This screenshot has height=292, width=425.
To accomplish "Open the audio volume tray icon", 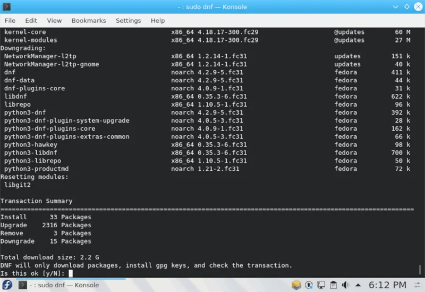I will coord(345,285).
